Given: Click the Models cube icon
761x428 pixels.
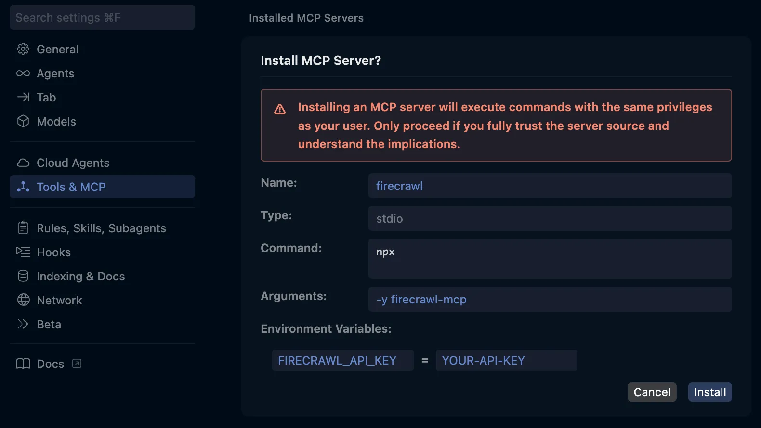Looking at the screenshot, I should point(23,121).
